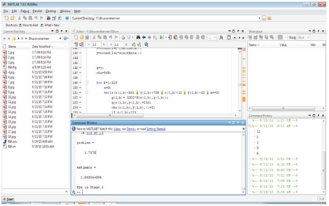The height and width of the screenshot is (206, 329).
Task: Open the plot selector dropdown in Workspace
Action: 285,38
